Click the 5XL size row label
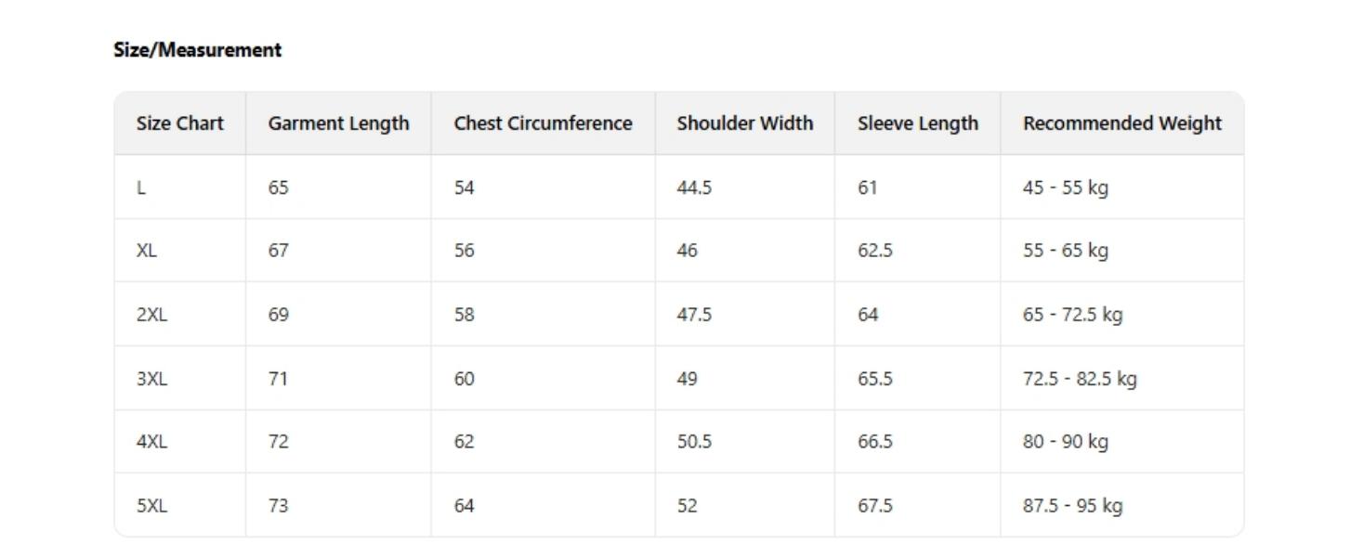1363x557 pixels. click(x=151, y=506)
